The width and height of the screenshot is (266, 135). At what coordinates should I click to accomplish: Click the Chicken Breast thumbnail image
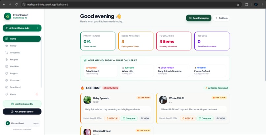(87, 132)
